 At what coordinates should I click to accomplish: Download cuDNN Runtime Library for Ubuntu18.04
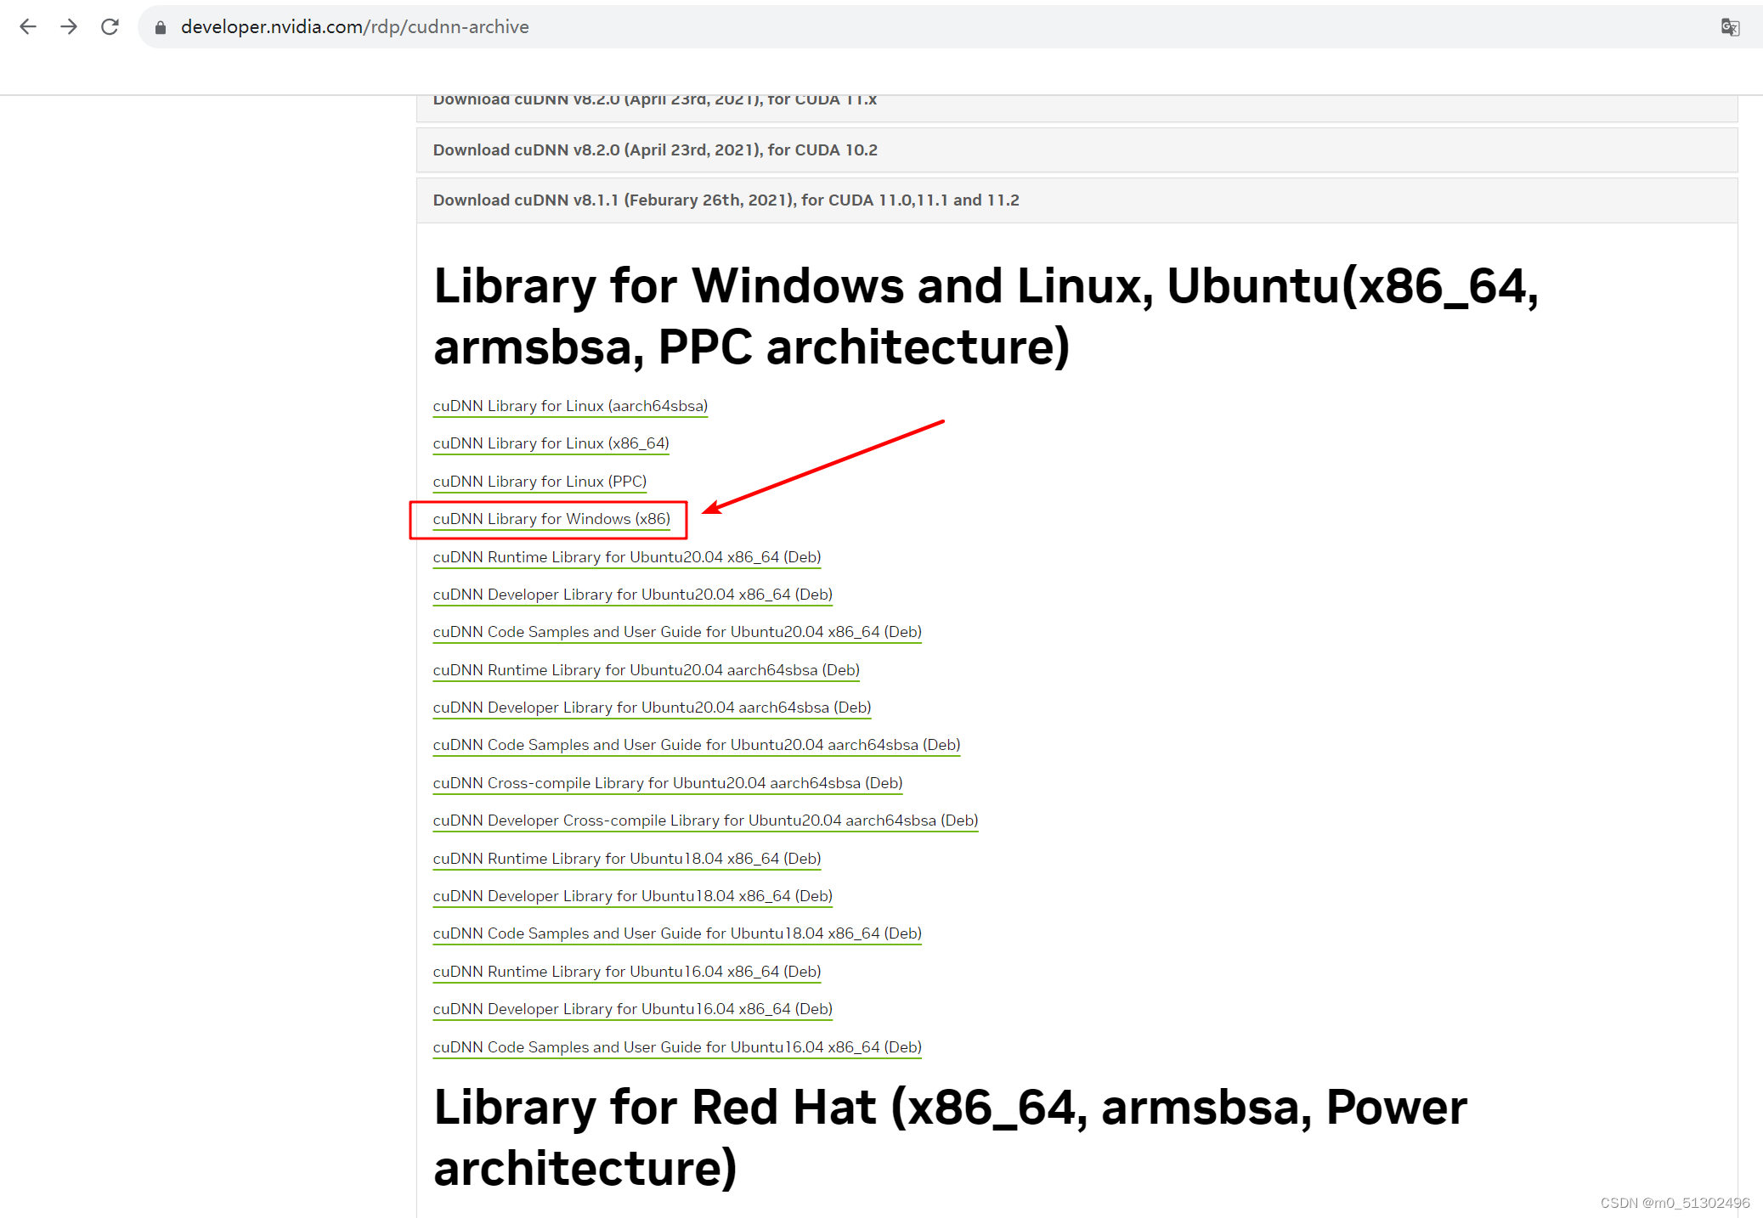(x=626, y=859)
